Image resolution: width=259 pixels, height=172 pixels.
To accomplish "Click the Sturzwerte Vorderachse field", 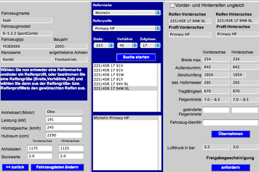I will coord(40,156).
